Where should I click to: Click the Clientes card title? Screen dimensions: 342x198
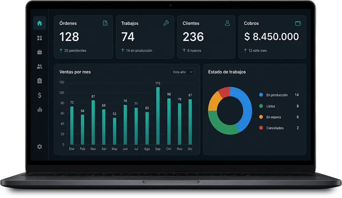point(191,23)
